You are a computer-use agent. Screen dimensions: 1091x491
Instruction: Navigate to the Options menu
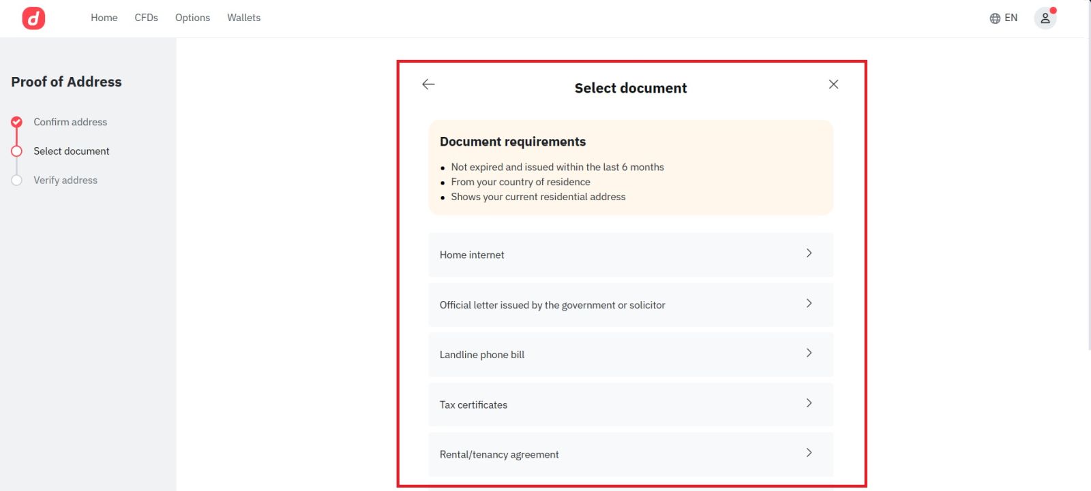click(192, 18)
